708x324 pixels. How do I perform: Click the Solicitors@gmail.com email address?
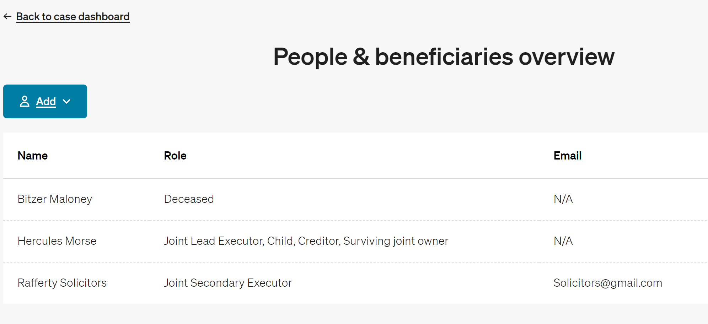(608, 283)
